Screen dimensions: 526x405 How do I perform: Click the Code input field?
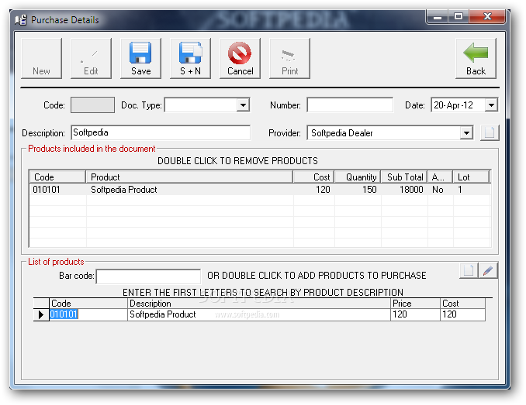point(92,105)
